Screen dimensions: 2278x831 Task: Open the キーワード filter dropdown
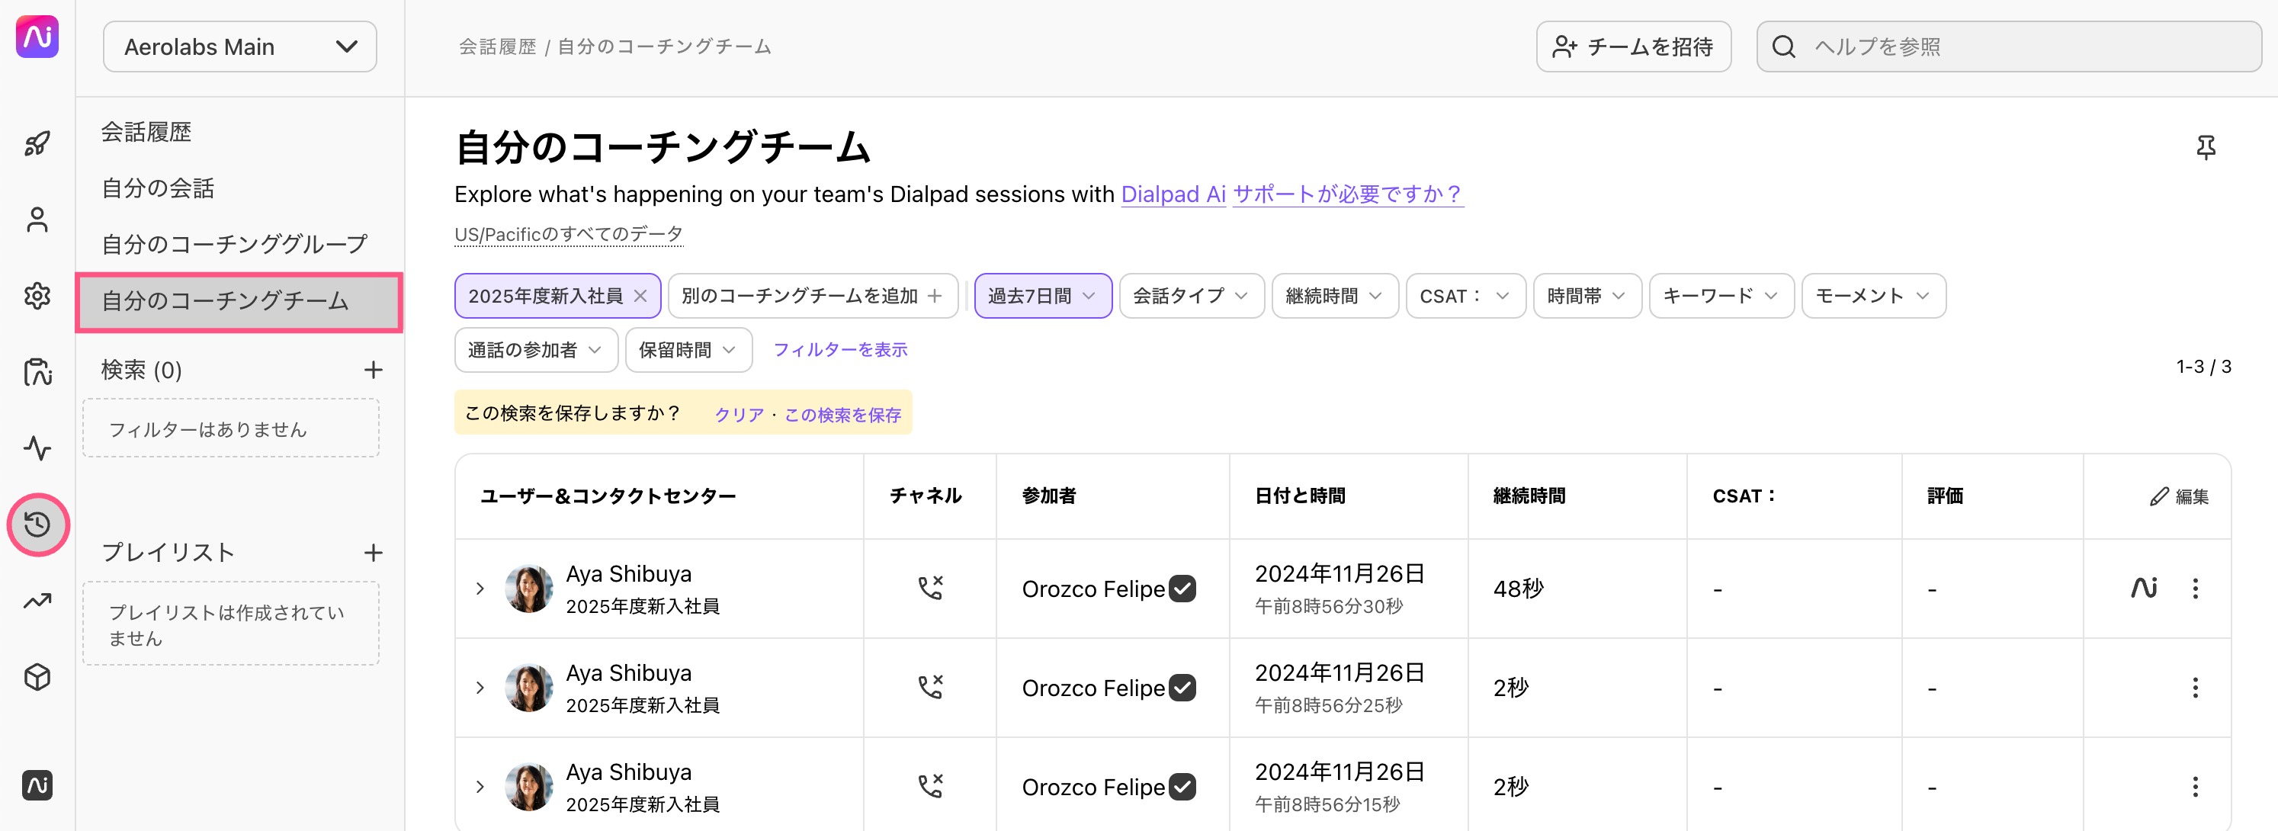click(1721, 296)
